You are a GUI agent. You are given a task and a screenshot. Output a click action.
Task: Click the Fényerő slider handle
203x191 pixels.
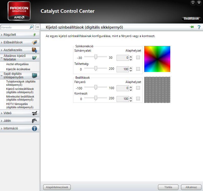(x=96, y=87)
